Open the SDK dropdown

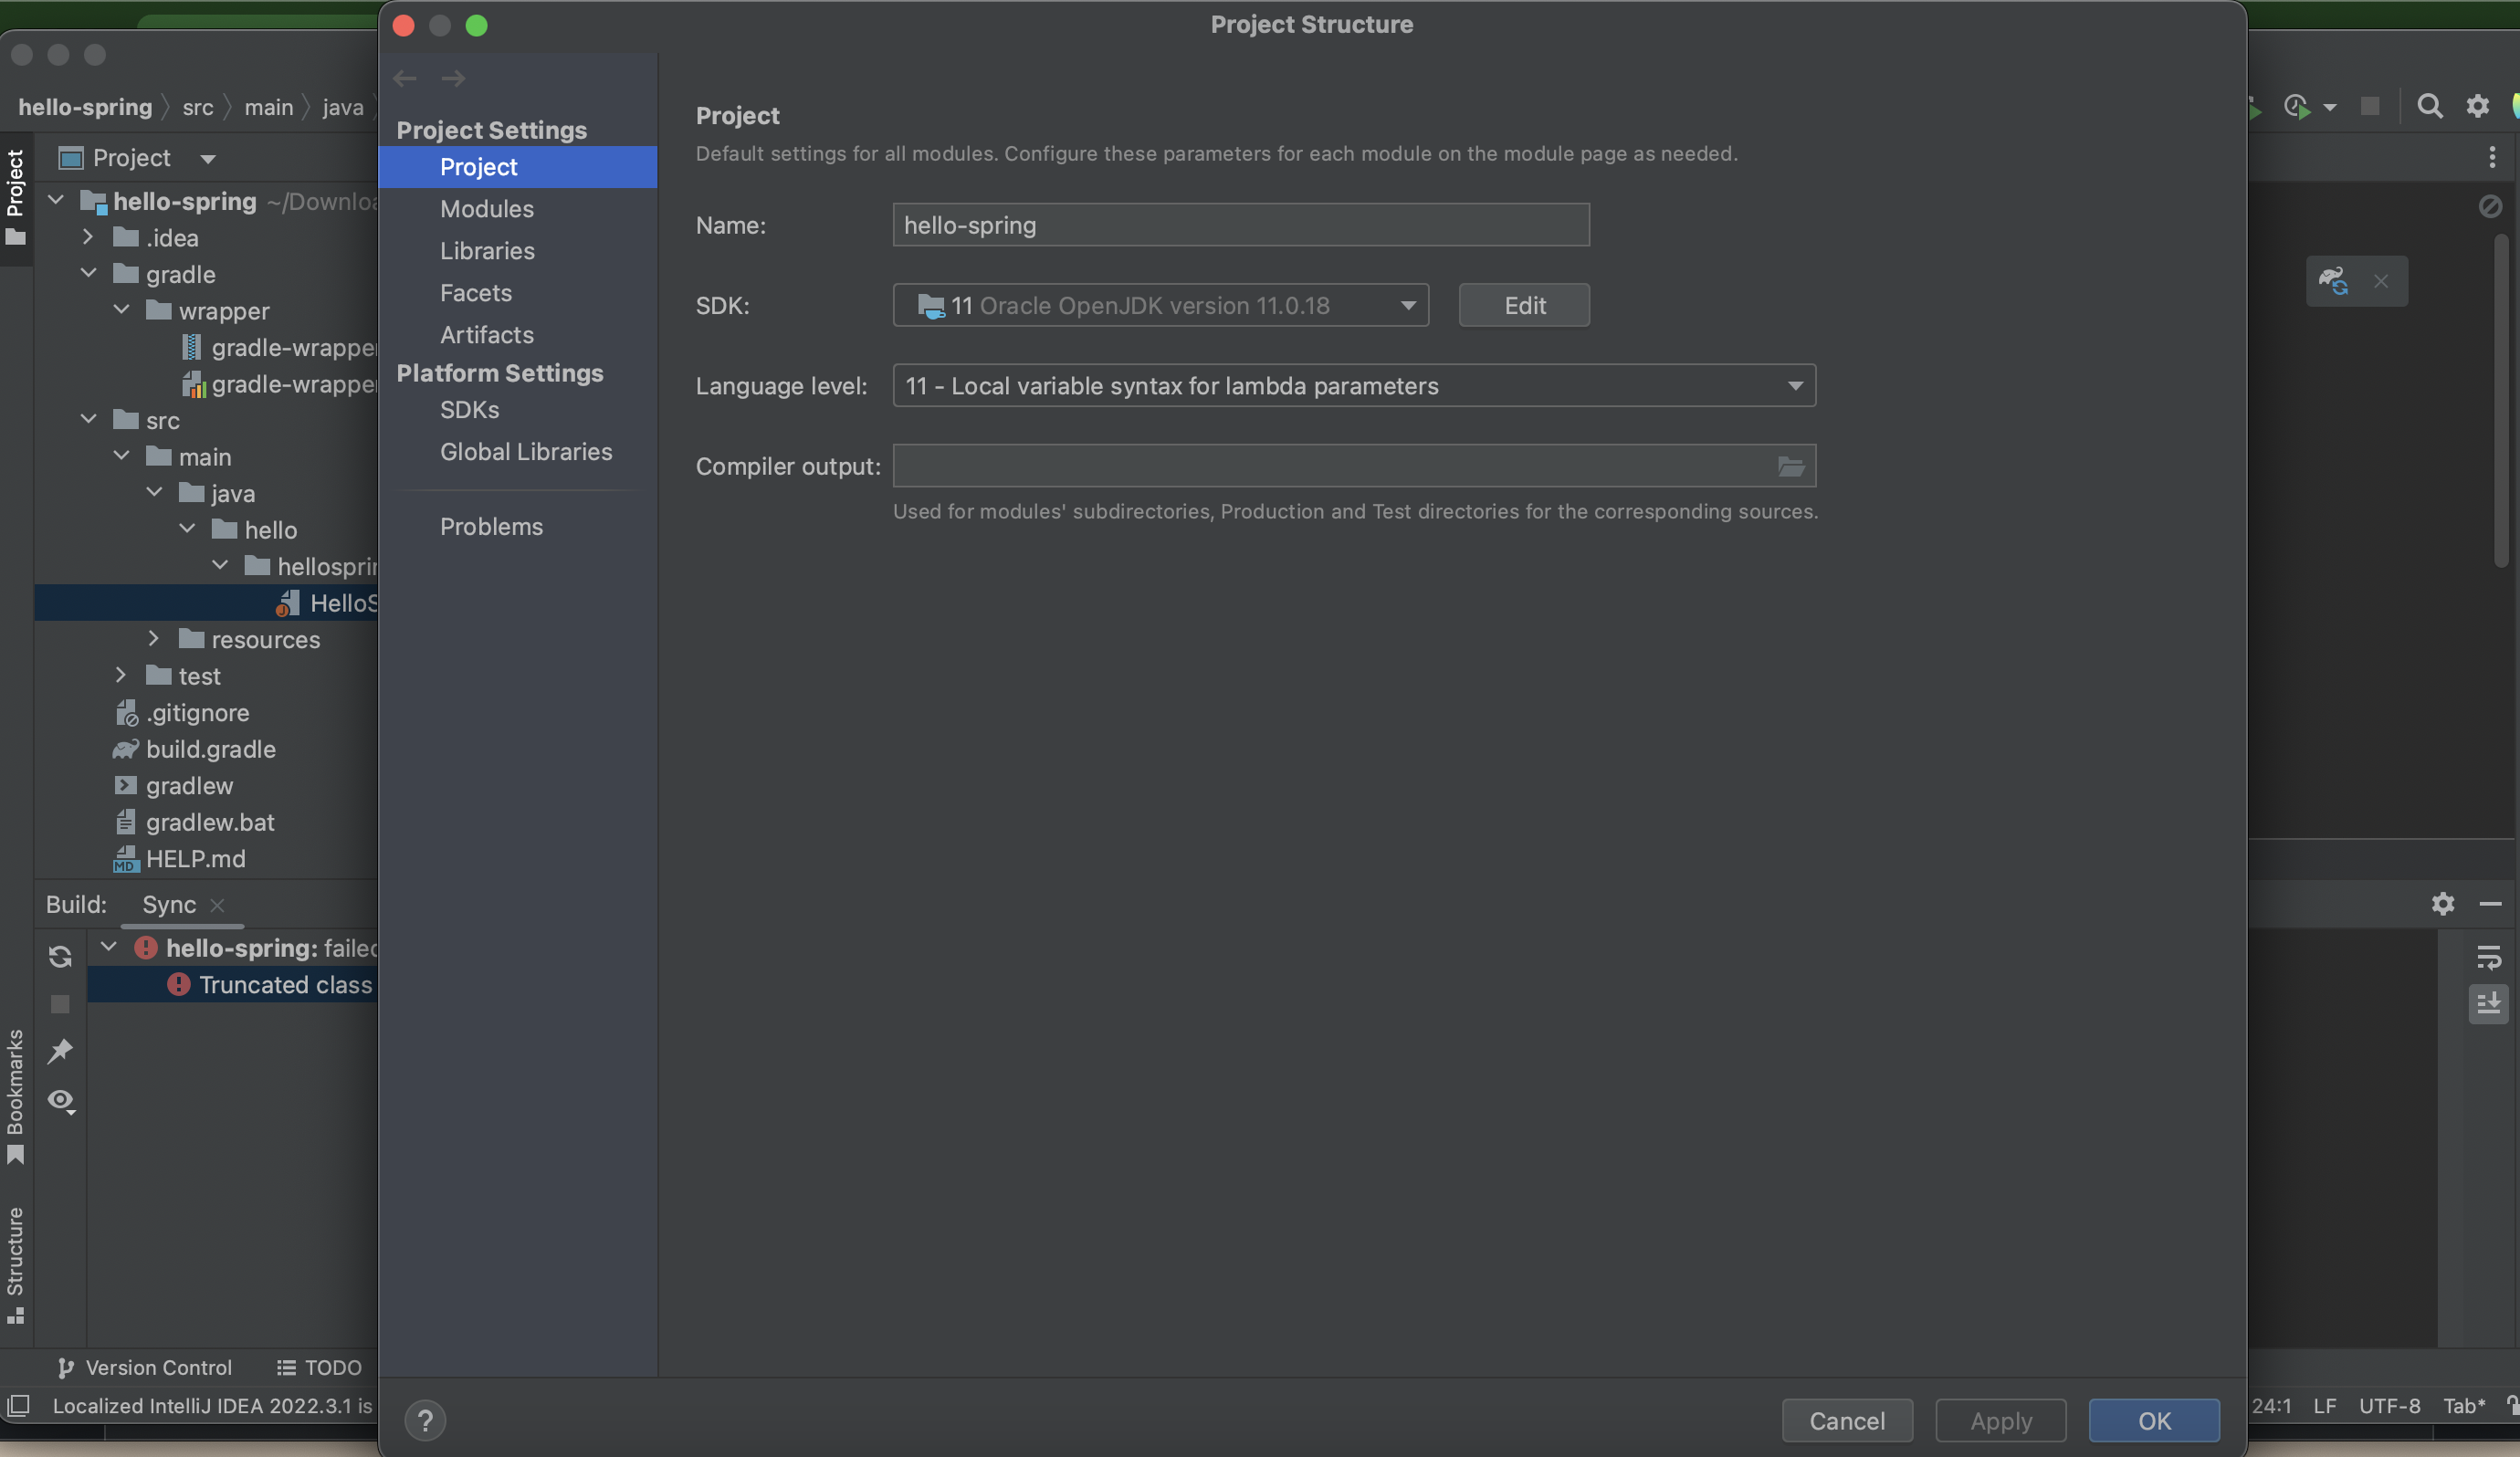pos(1161,305)
